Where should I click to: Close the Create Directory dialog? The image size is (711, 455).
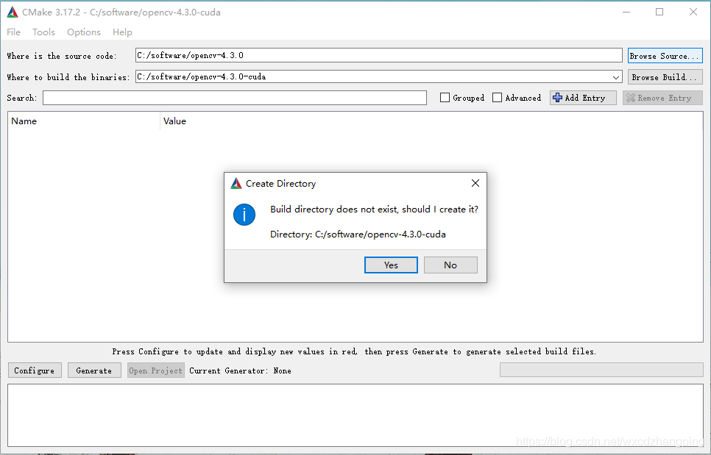click(x=475, y=183)
